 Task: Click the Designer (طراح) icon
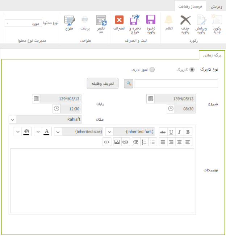click(70, 20)
